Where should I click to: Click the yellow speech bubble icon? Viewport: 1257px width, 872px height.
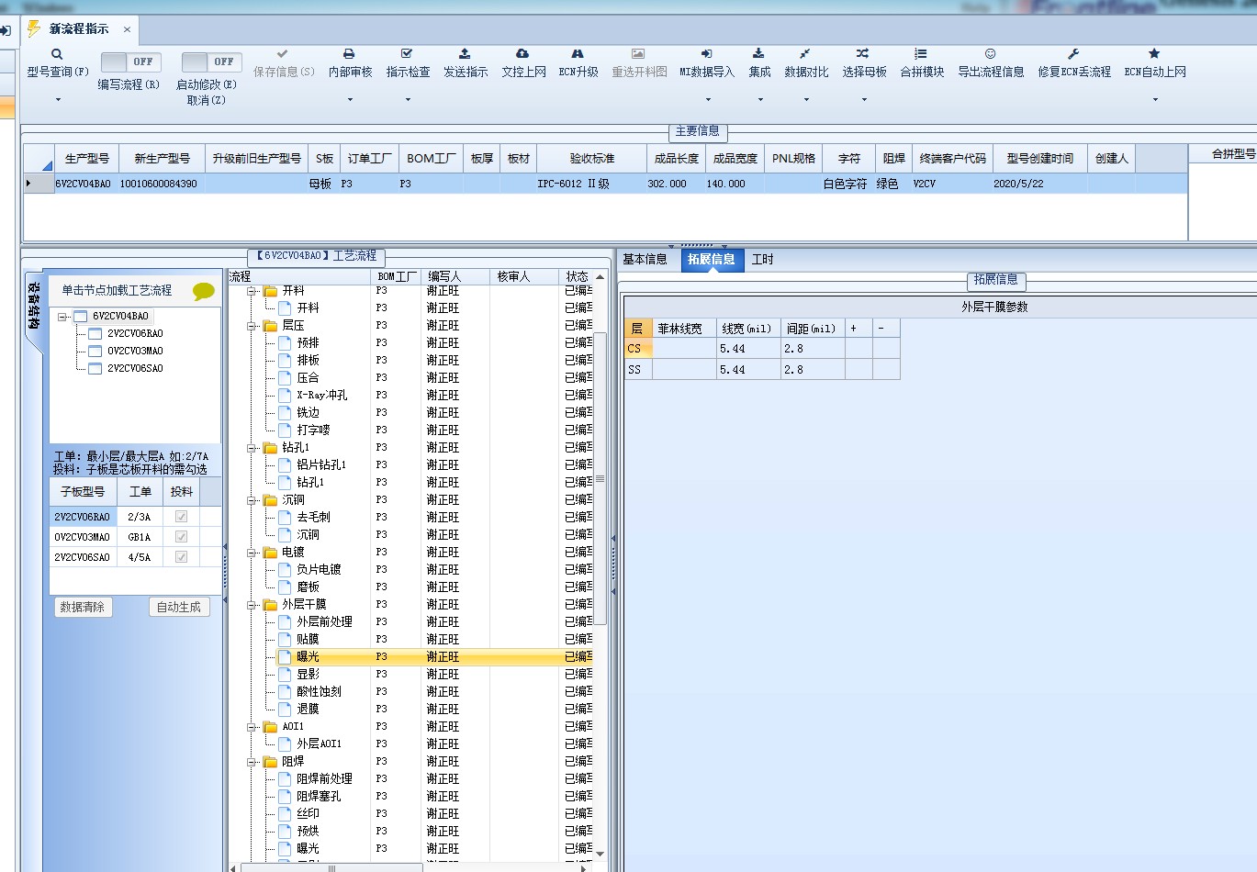tap(204, 292)
